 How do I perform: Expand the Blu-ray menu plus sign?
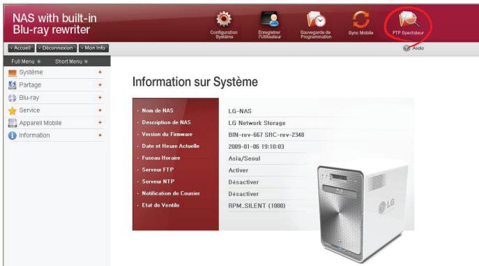tap(100, 98)
